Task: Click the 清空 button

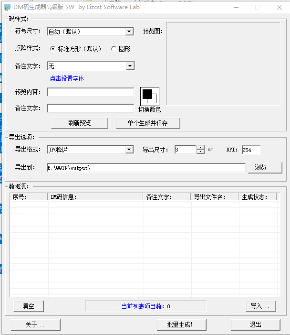Action: (x=29, y=306)
